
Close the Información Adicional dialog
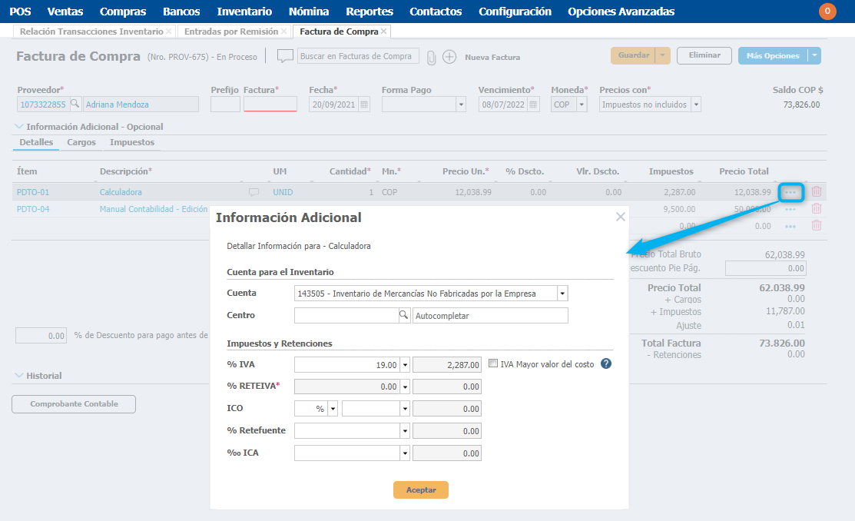point(620,217)
